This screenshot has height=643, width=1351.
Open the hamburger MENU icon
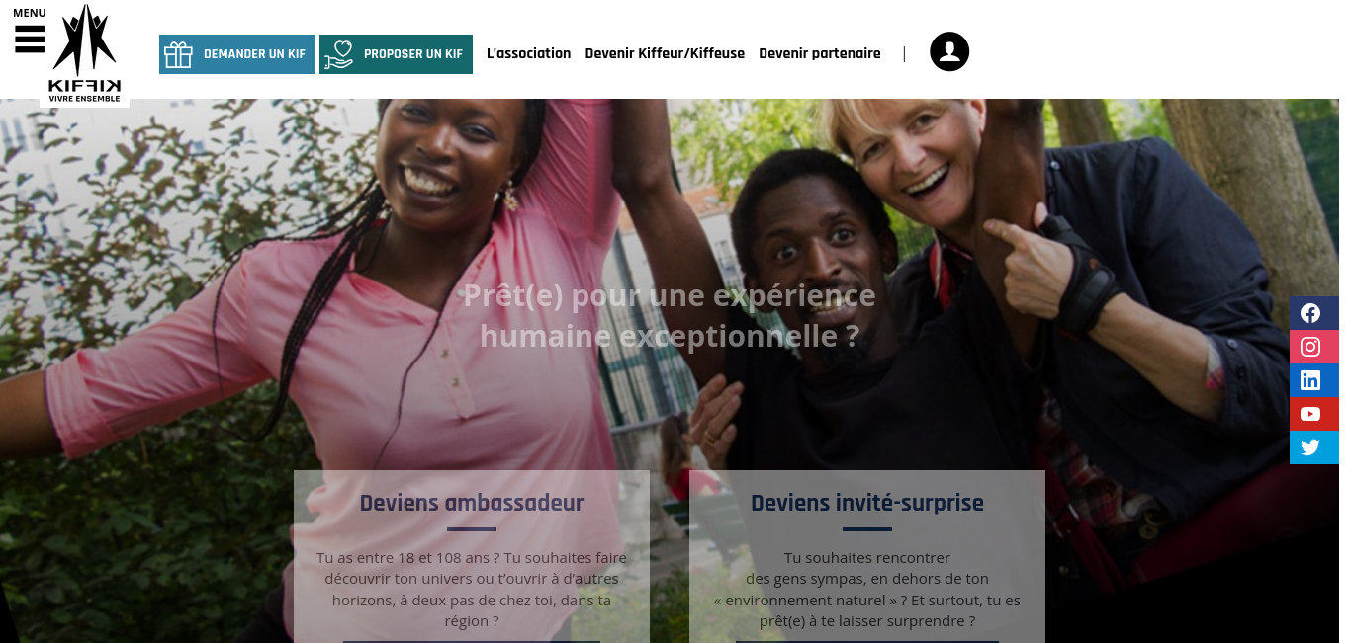(x=30, y=40)
